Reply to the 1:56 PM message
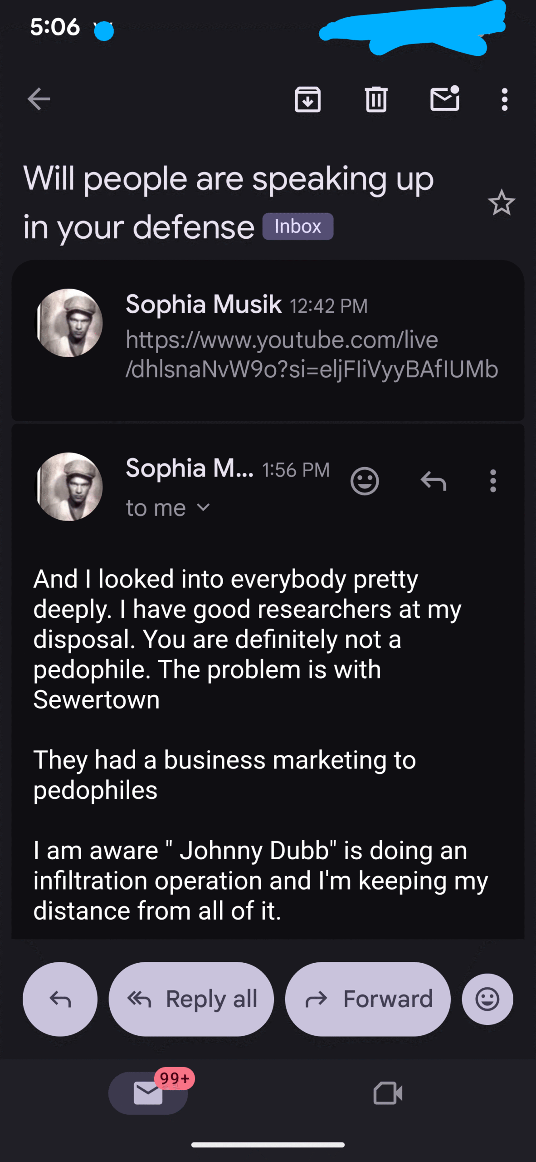The image size is (536, 1162). pos(434,481)
